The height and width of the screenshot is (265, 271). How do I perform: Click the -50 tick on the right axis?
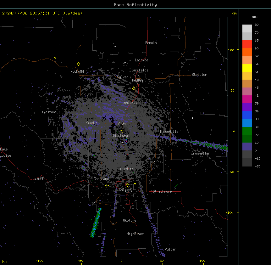(x=231, y=172)
